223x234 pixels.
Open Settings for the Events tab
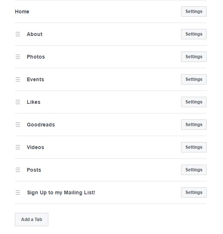(x=194, y=79)
